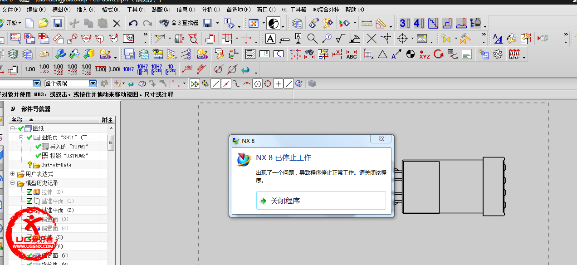
Task: Toggle the snap end point option
Action: [x=216, y=83]
